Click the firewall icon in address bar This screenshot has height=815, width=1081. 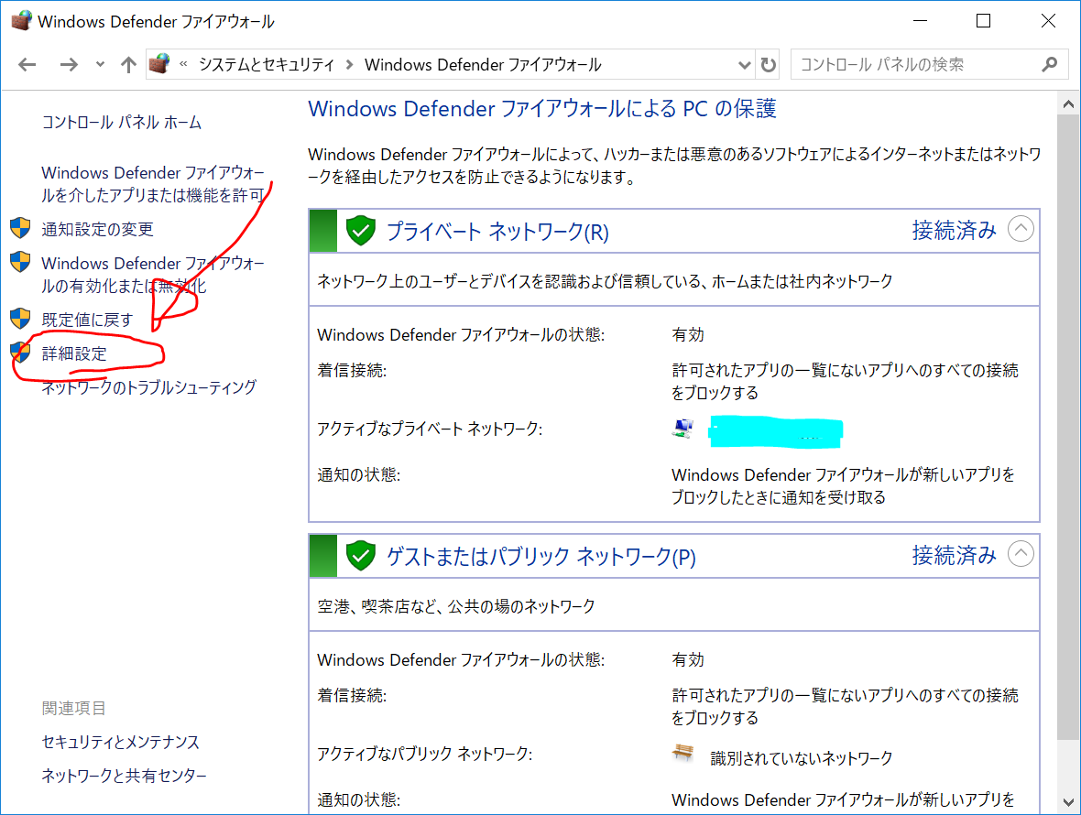click(x=160, y=64)
